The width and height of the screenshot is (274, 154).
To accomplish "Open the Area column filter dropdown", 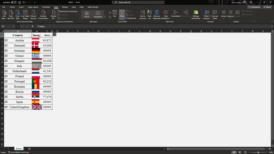I will pos(51,36).
